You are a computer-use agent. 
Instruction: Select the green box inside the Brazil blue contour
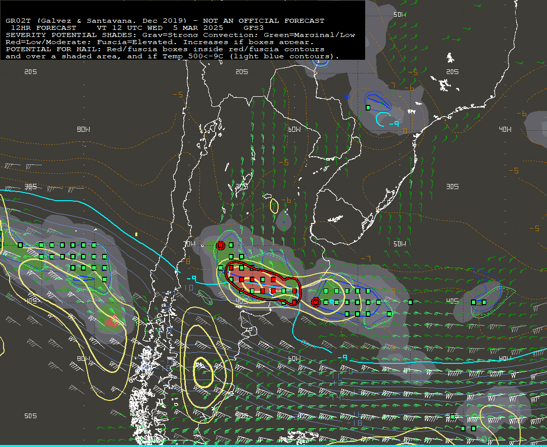click(368, 108)
